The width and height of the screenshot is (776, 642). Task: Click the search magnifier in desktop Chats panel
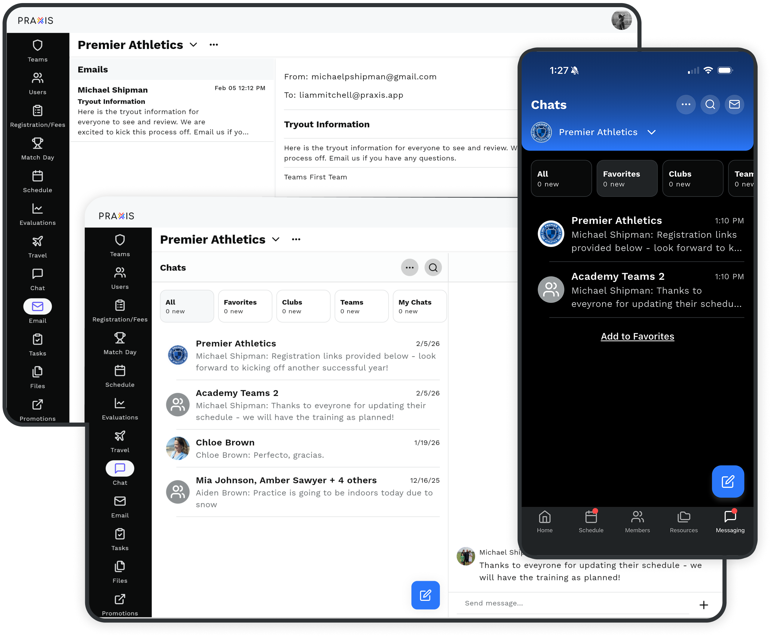point(433,268)
